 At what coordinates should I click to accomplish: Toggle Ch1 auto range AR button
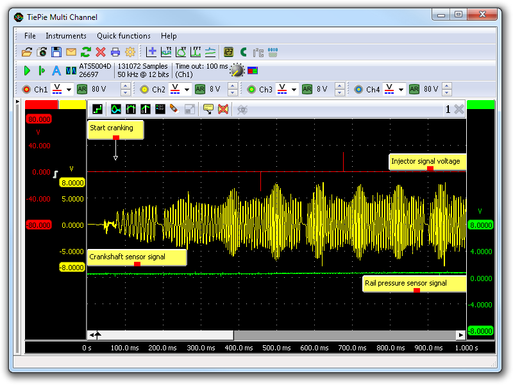click(82, 89)
